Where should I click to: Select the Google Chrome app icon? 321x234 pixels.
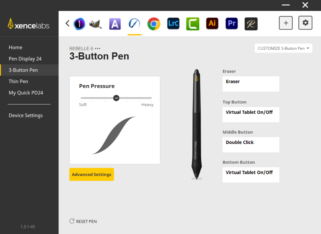[x=154, y=24]
